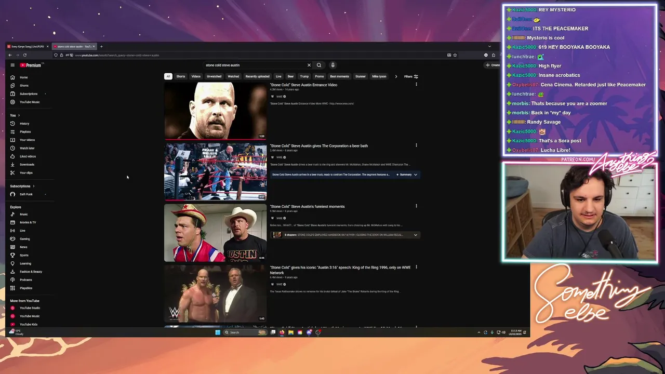Go back with the browser back arrow

point(10,55)
